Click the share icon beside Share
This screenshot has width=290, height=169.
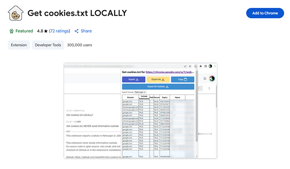[77, 31]
